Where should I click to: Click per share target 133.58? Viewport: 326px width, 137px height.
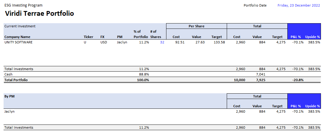coord(219,42)
